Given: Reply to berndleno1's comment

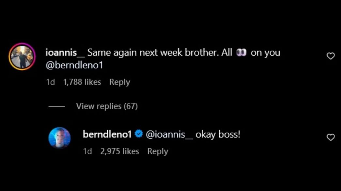Looking at the screenshot, I should coord(158,151).
